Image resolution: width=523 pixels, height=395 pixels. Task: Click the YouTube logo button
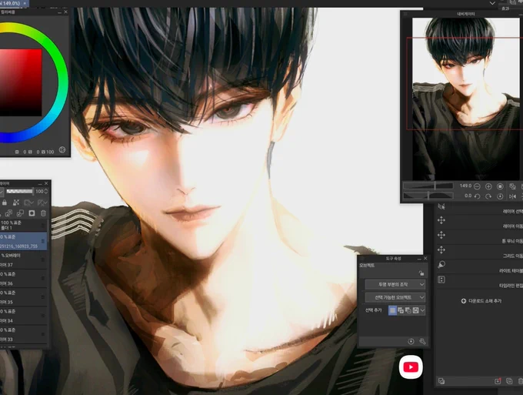[x=411, y=367]
